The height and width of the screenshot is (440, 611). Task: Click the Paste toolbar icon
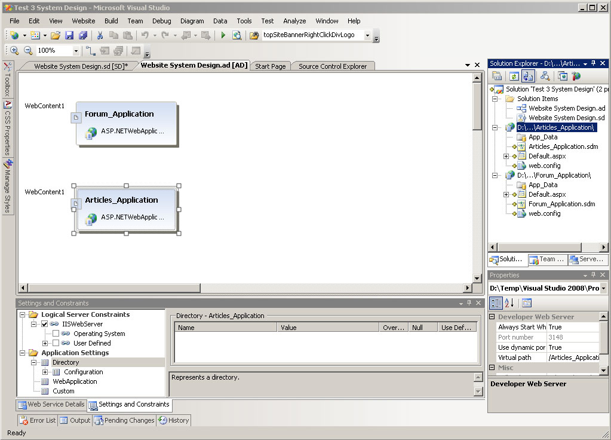(127, 35)
